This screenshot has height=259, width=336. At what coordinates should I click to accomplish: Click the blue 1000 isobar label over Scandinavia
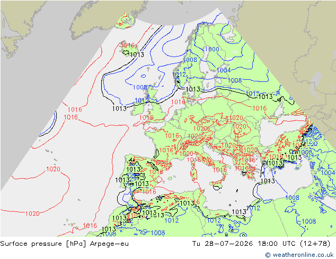point(212,49)
